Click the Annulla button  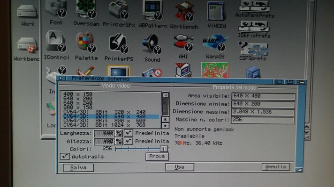click(275, 167)
